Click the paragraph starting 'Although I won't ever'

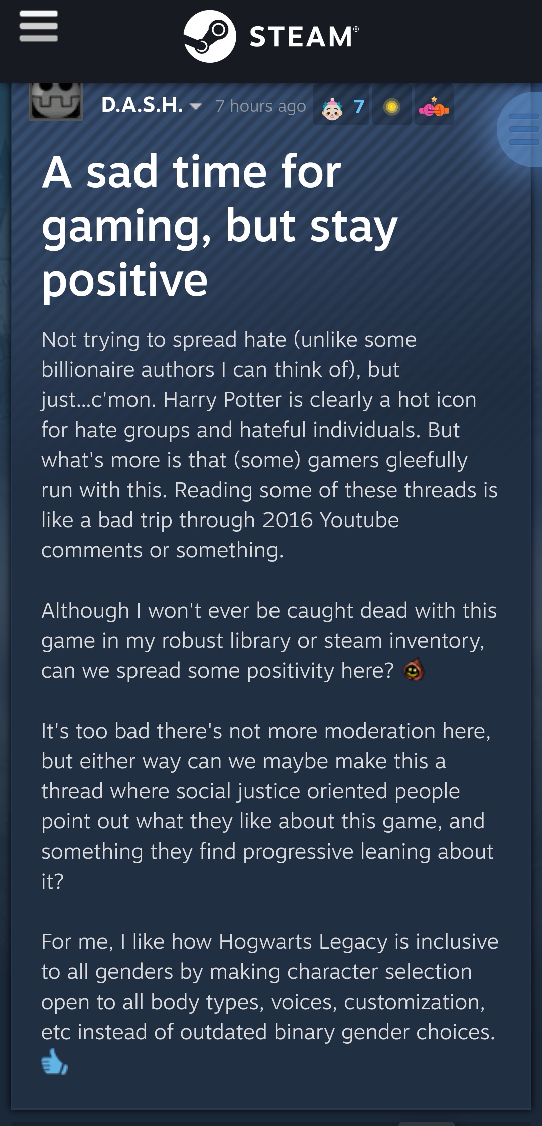269,641
